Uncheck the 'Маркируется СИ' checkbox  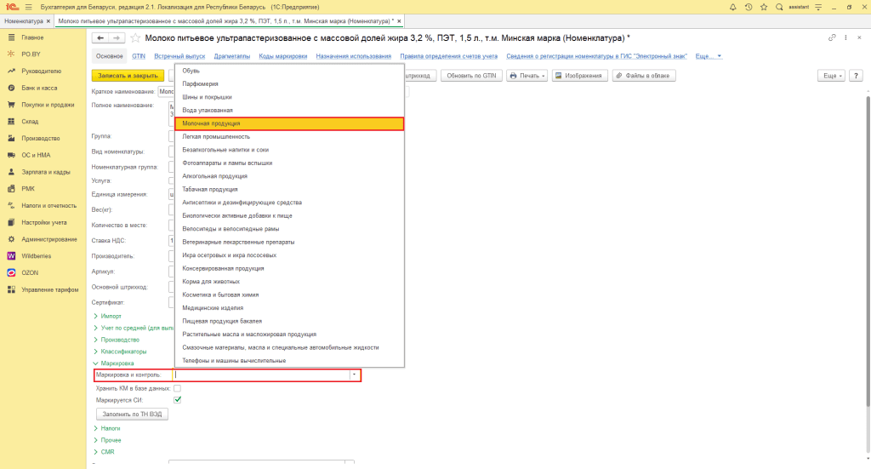177,399
